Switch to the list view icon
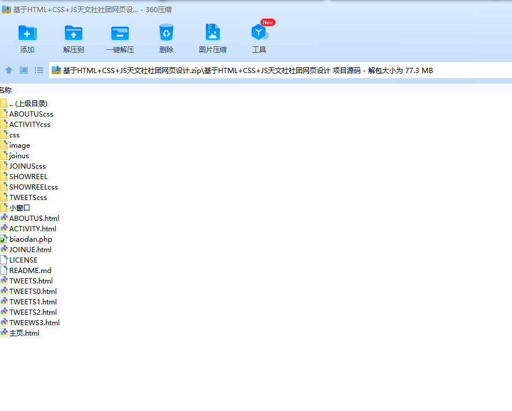This screenshot has width=512, height=411. point(39,70)
